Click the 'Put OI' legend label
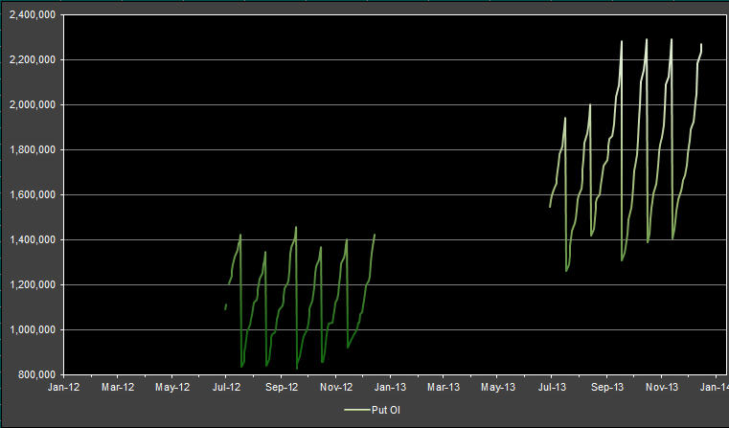The width and height of the screenshot is (729, 428). tap(385, 410)
